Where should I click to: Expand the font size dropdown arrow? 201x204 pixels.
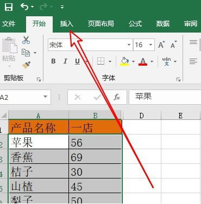150,45
